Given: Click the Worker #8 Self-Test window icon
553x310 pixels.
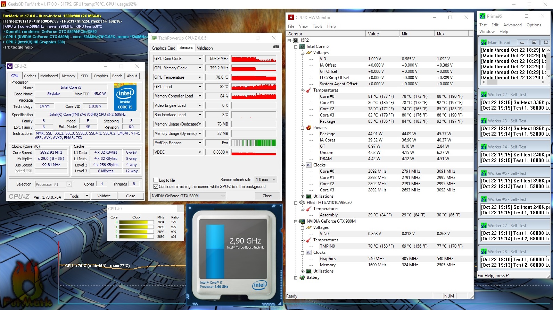Looking at the screenshot, I should coord(484,251).
